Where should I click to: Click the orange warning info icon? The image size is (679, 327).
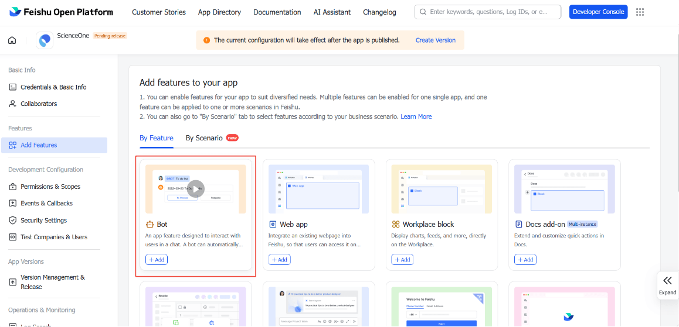[206, 40]
